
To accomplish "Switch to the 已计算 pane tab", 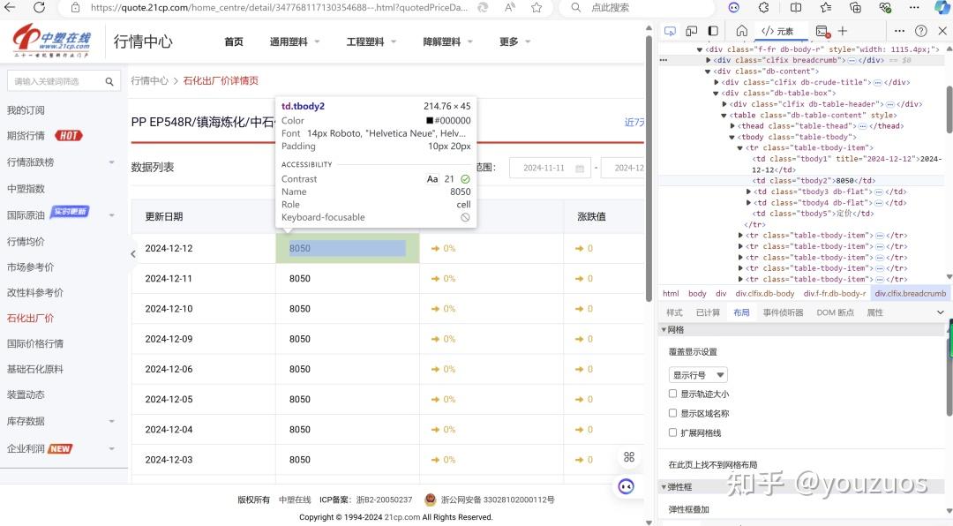I will [x=708, y=312].
